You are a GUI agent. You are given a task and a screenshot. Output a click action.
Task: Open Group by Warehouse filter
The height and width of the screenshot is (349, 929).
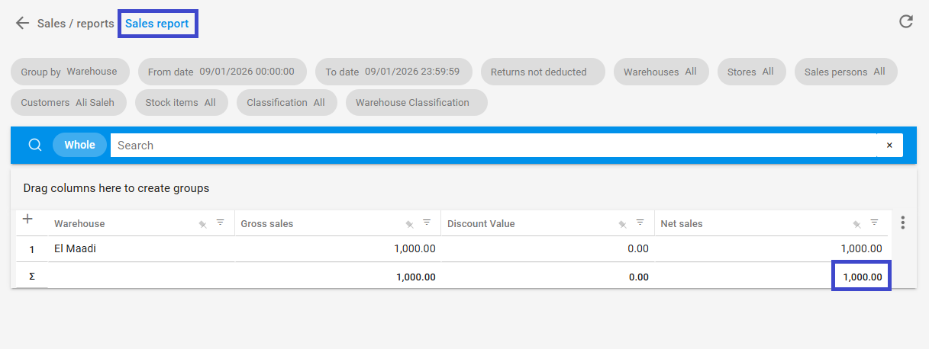pos(69,72)
